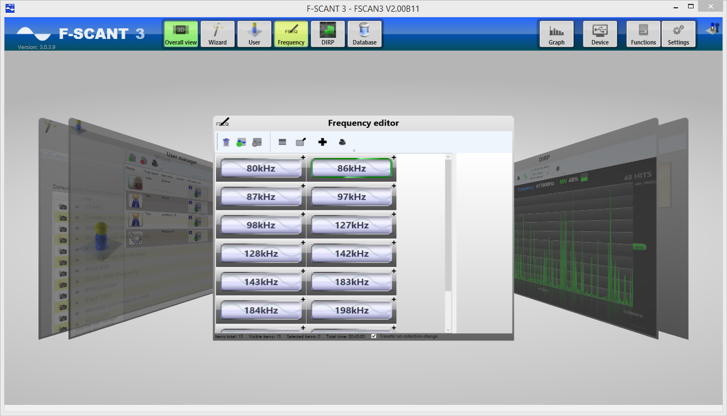The width and height of the screenshot is (727, 416).
Task: Click the list view lines icon
Action: coord(282,142)
